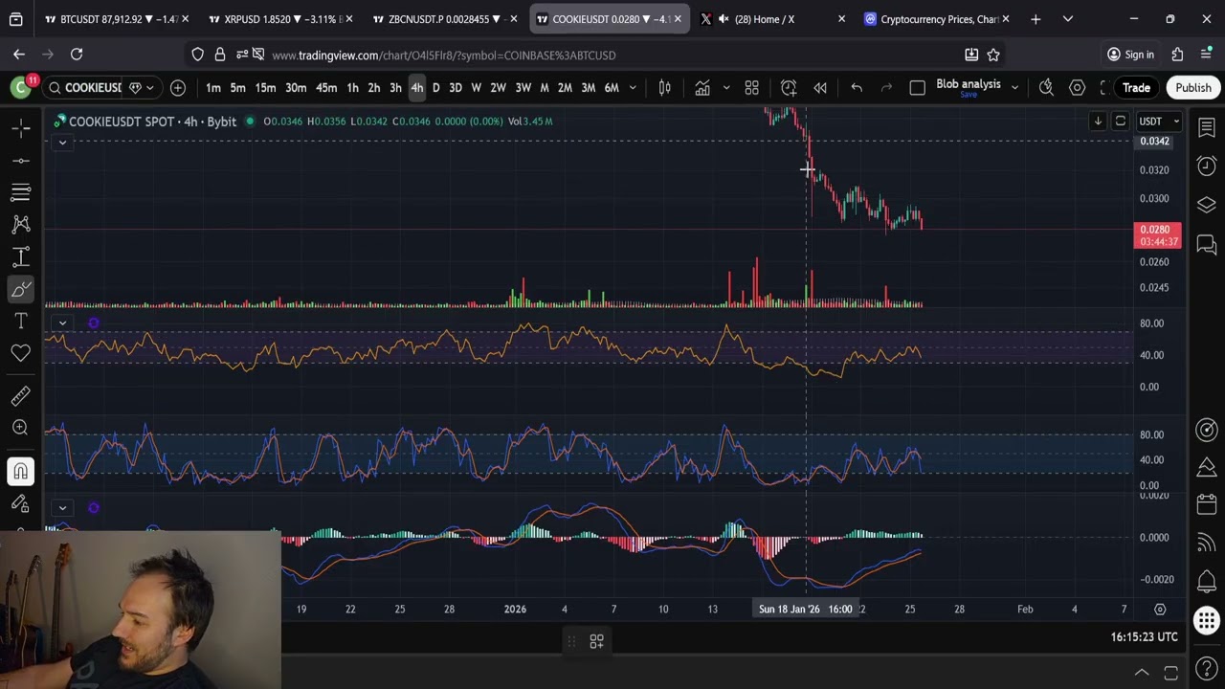The width and height of the screenshot is (1225, 689).
Task: Toggle magnet mode for drawings
Action: 21,471
